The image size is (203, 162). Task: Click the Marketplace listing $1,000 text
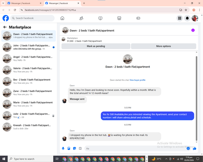tap(84, 41)
